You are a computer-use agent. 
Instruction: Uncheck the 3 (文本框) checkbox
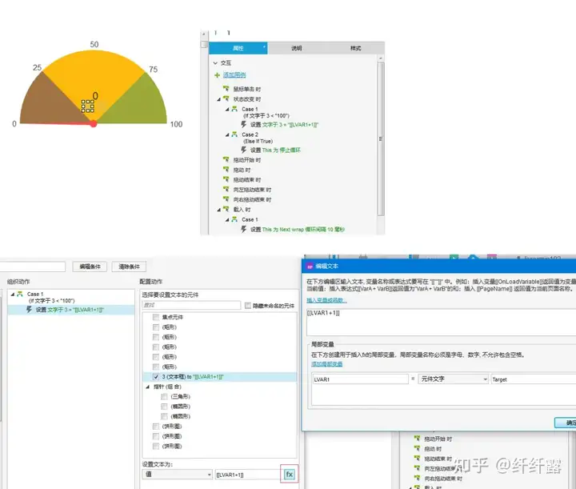(156, 377)
